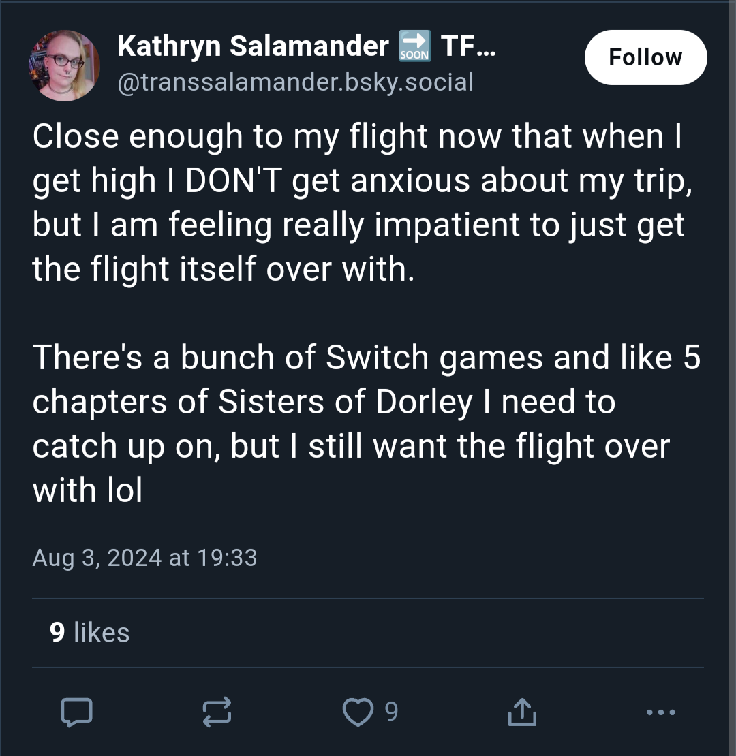Click the DON'T word in the post

click(234, 180)
